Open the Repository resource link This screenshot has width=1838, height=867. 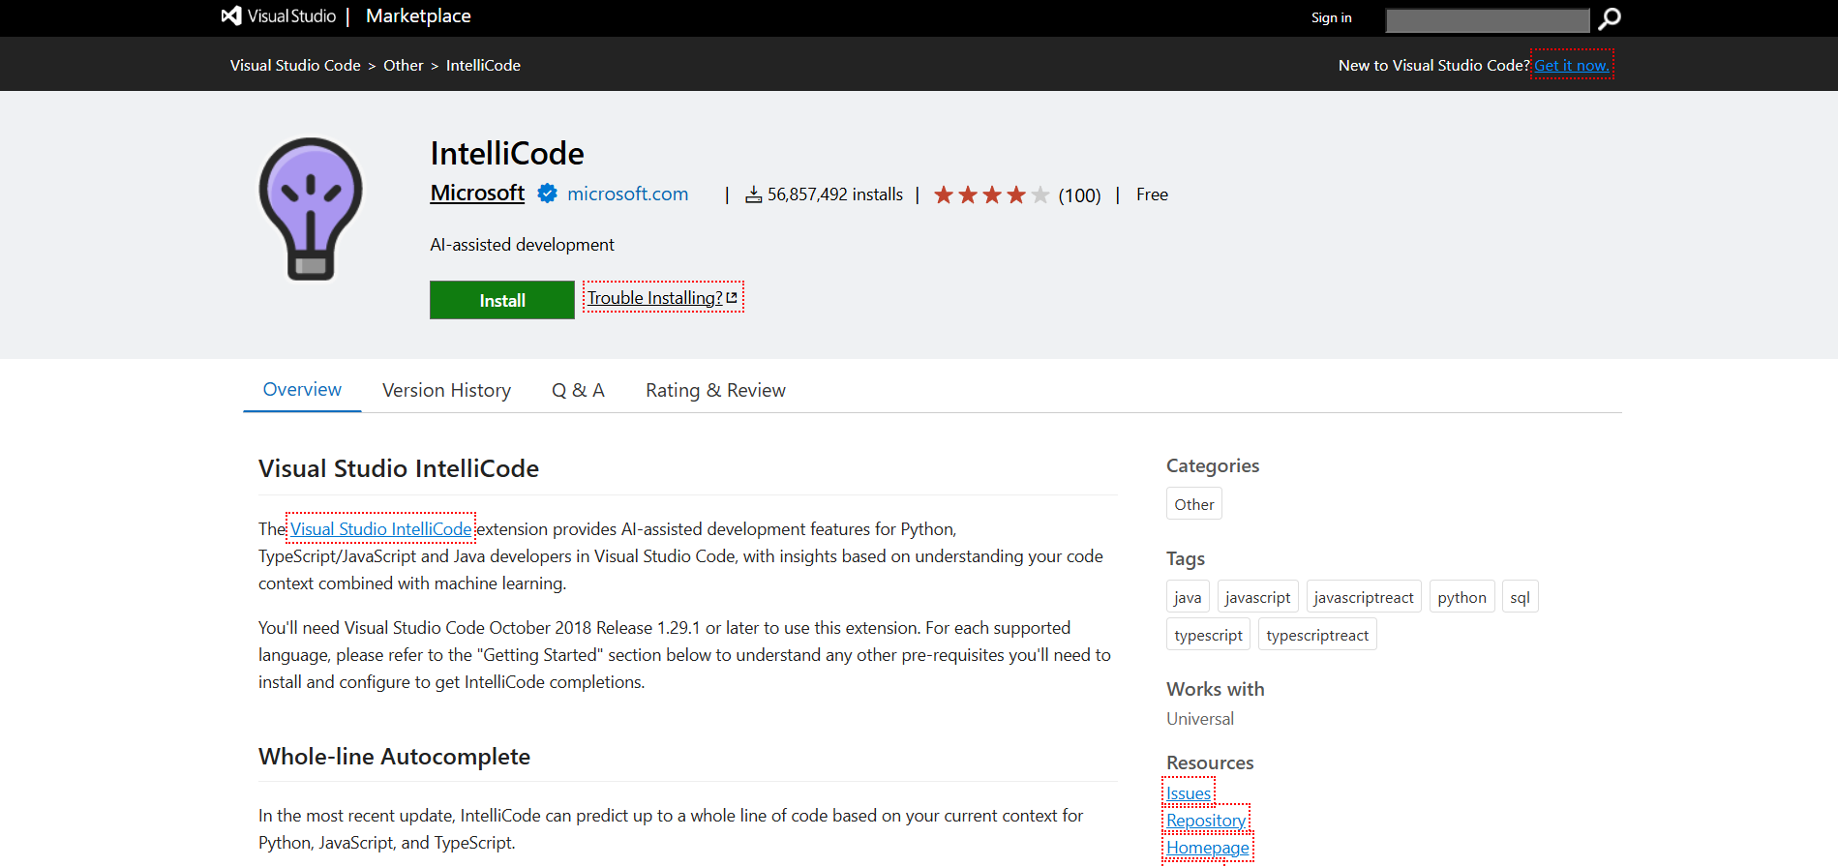click(x=1206, y=820)
